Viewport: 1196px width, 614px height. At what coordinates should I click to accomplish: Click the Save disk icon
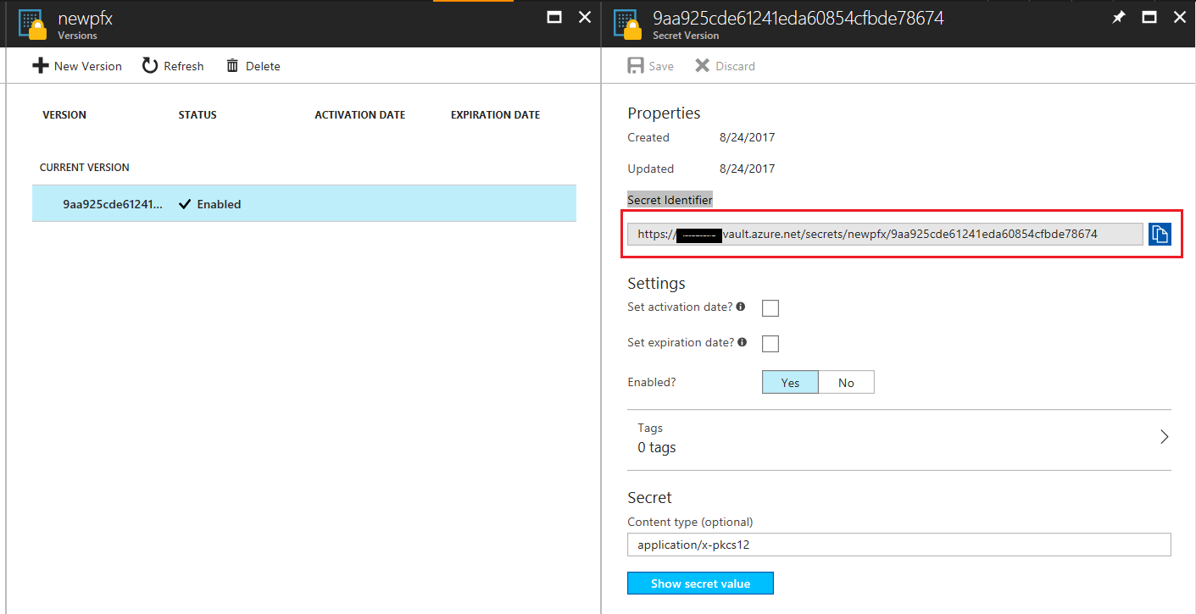[636, 66]
